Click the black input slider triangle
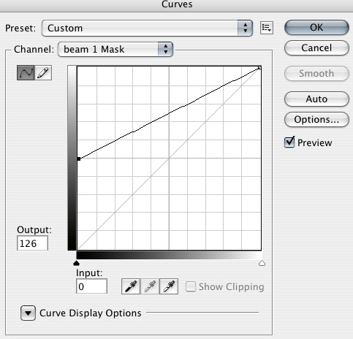The width and height of the screenshot is (353, 339). (x=77, y=263)
